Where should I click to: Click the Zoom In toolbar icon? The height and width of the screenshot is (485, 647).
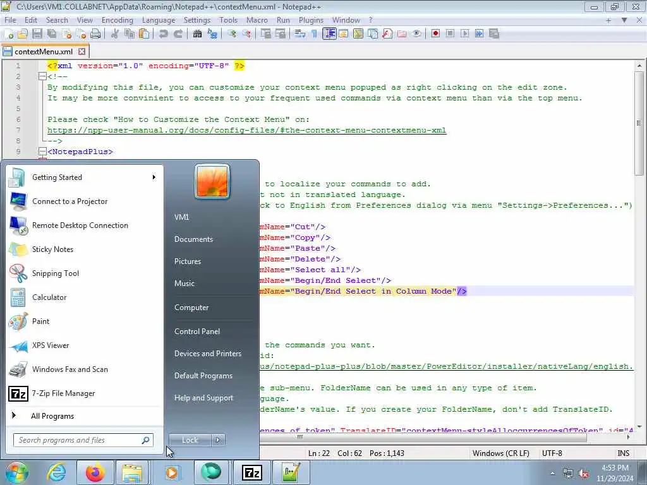pos(232,34)
